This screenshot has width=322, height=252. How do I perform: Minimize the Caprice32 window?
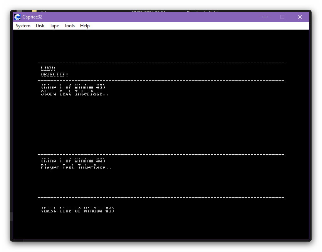[x=265, y=17]
